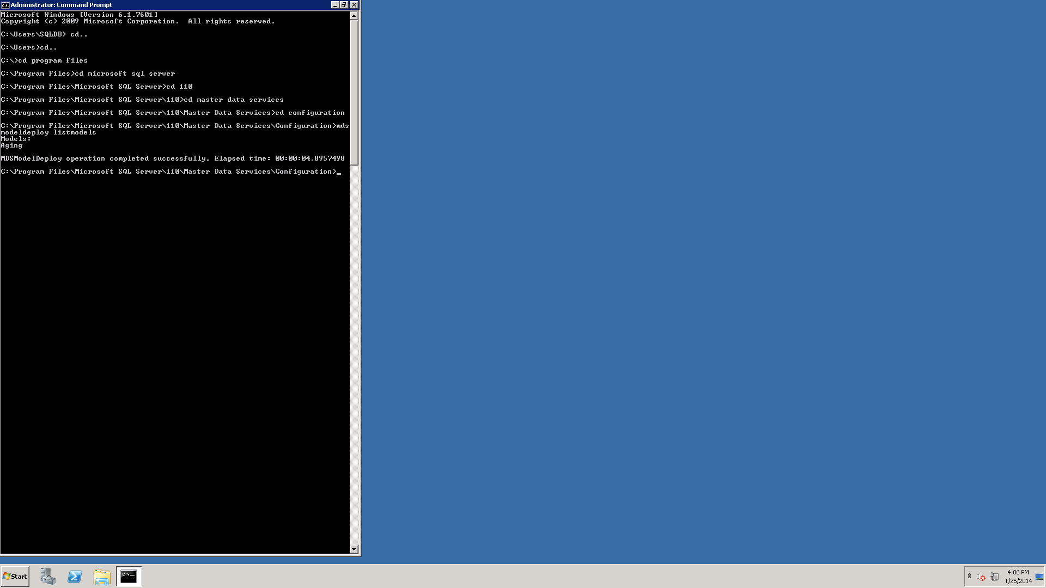Click the muted volume tray icon
This screenshot has height=588, width=1046.
pyautogui.click(x=981, y=577)
